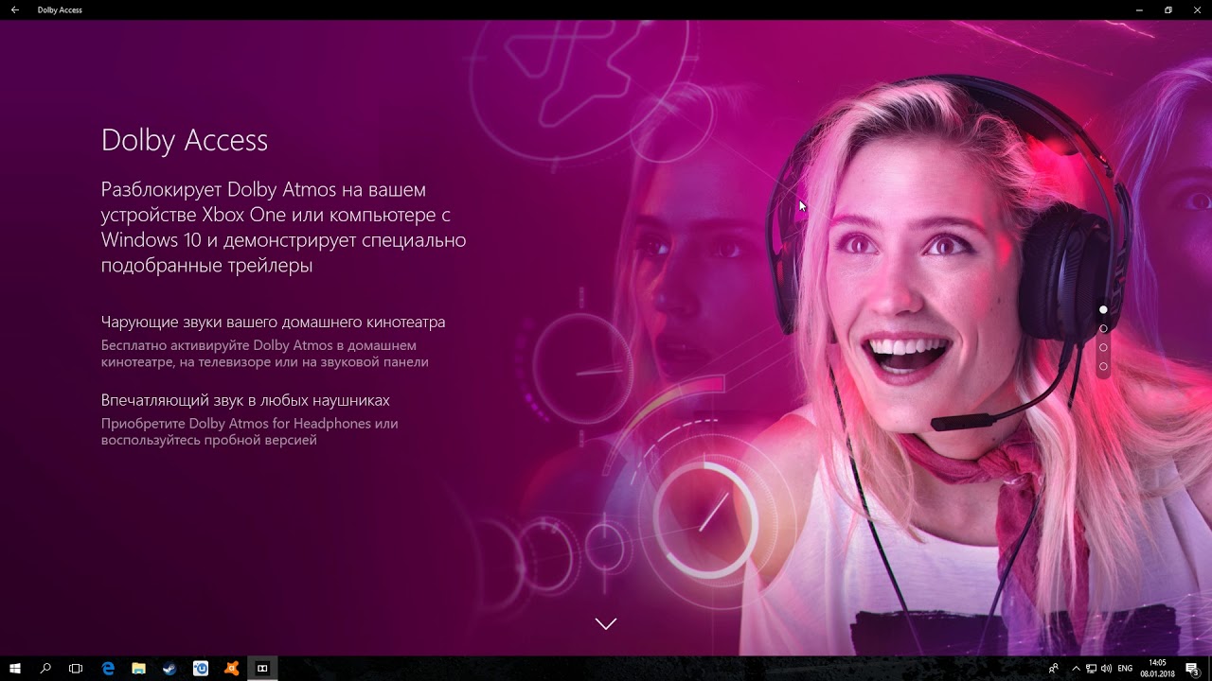The height and width of the screenshot is (681, 1212).
Task: Open the clock showing 14:05
Action: point(1157,669)
